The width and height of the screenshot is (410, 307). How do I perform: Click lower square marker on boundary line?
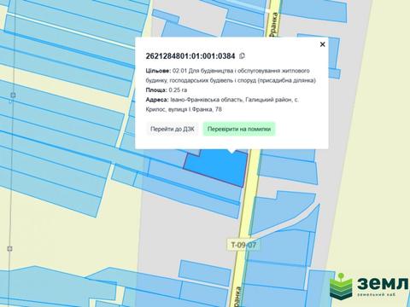click(9, 249)
